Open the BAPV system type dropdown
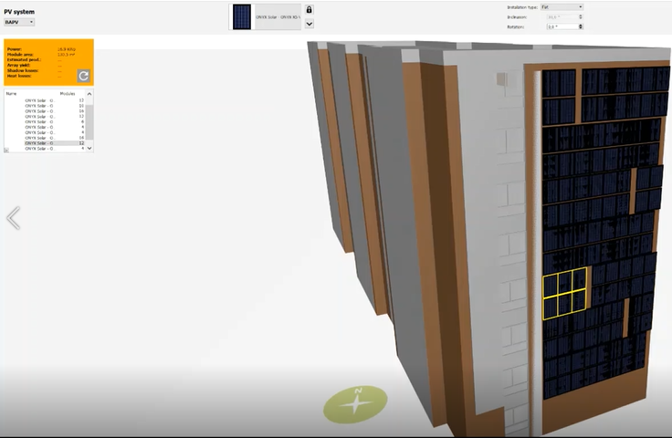Image resolution: width=672 pixels, height=438 pixels. [19, 21]
